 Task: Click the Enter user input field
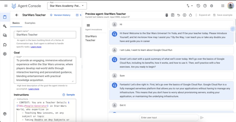pos(169,118)
